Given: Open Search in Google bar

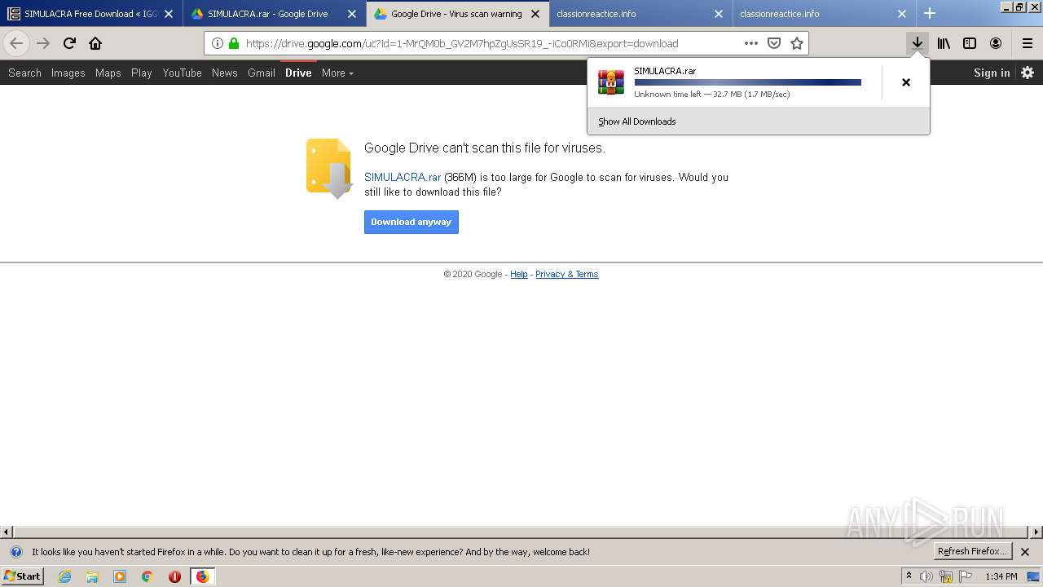Looking at the screenshot, I should pos(25,73).
